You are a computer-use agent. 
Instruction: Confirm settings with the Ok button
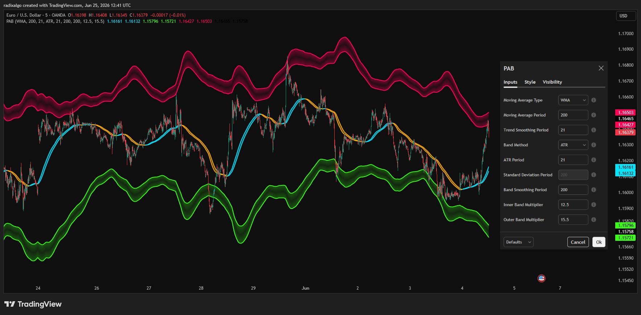(599, 242)
